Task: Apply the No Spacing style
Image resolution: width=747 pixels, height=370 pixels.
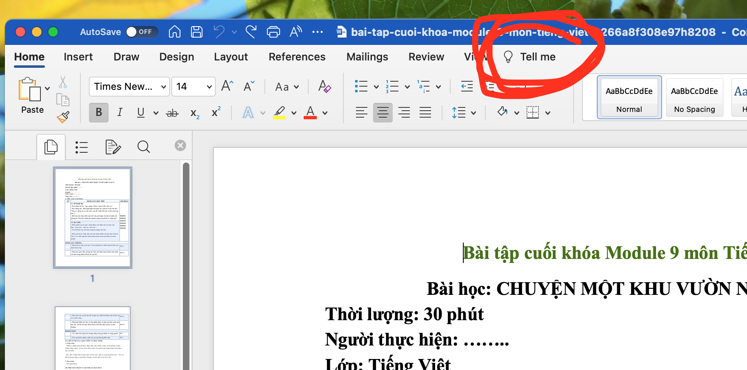Action: click(x=694, y=97)
